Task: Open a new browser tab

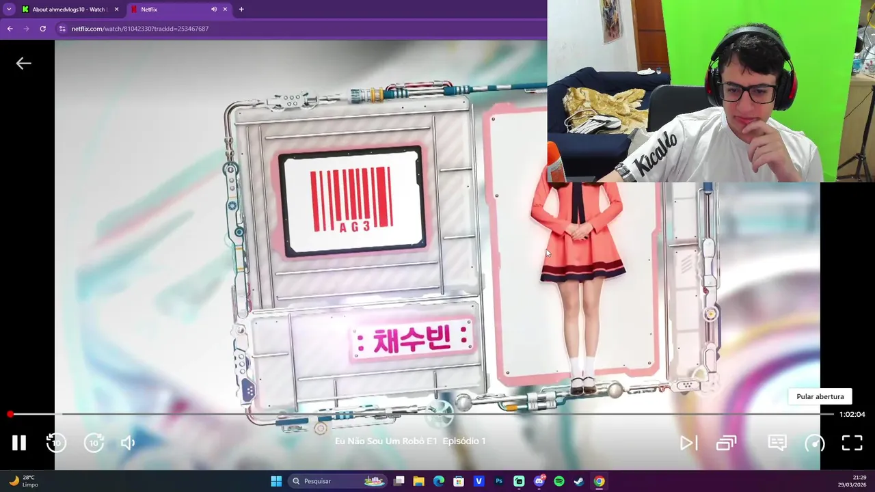Action: click(241, 10)
